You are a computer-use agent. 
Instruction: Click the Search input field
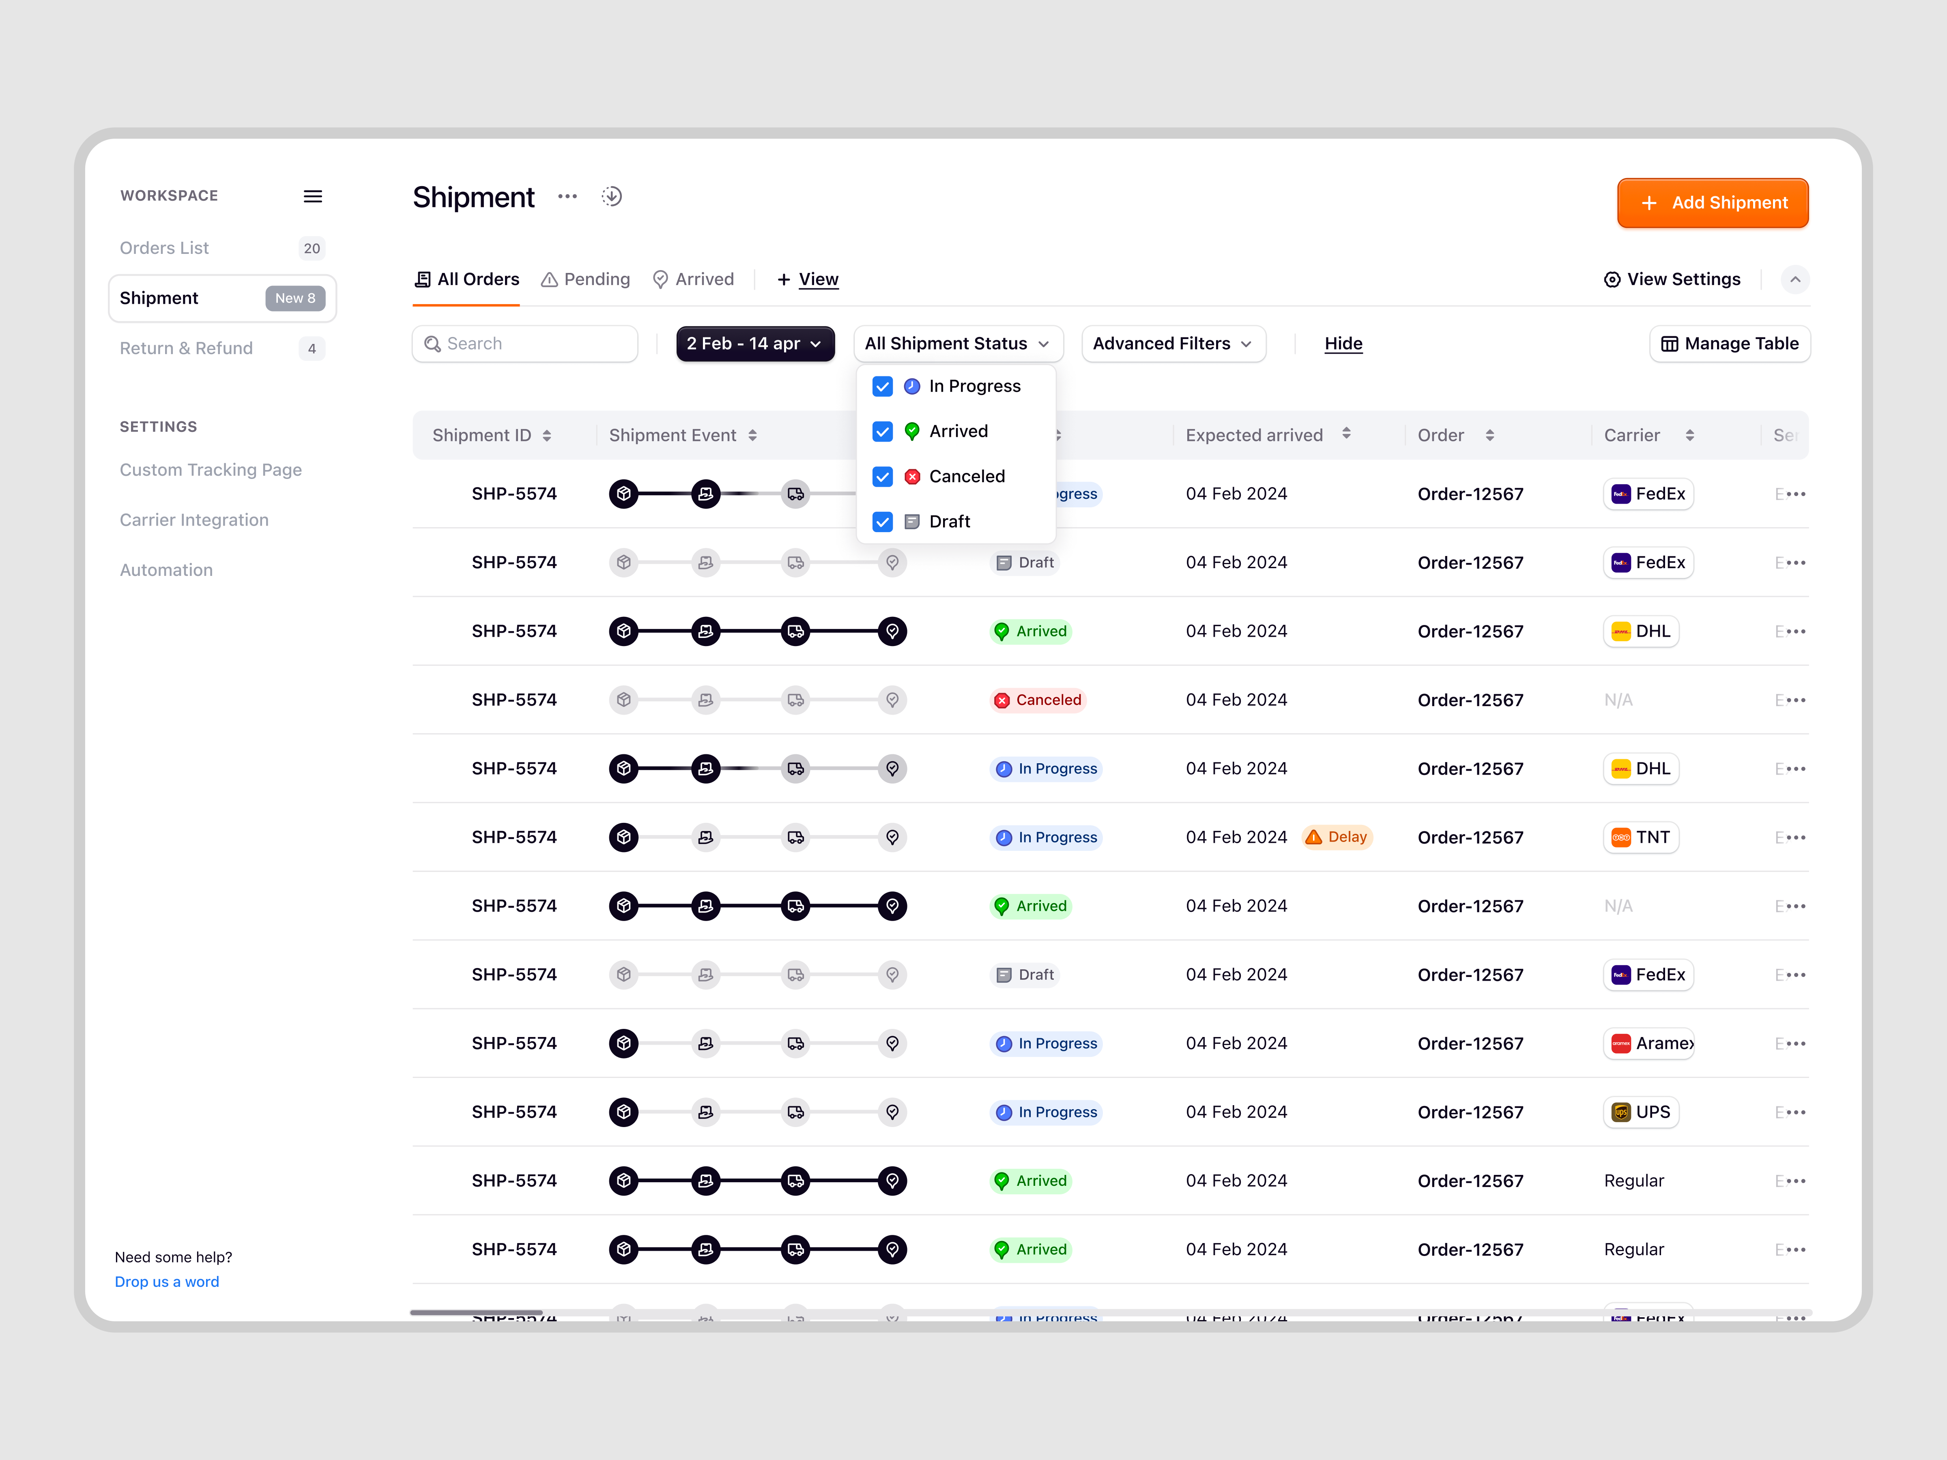point(524,344)
